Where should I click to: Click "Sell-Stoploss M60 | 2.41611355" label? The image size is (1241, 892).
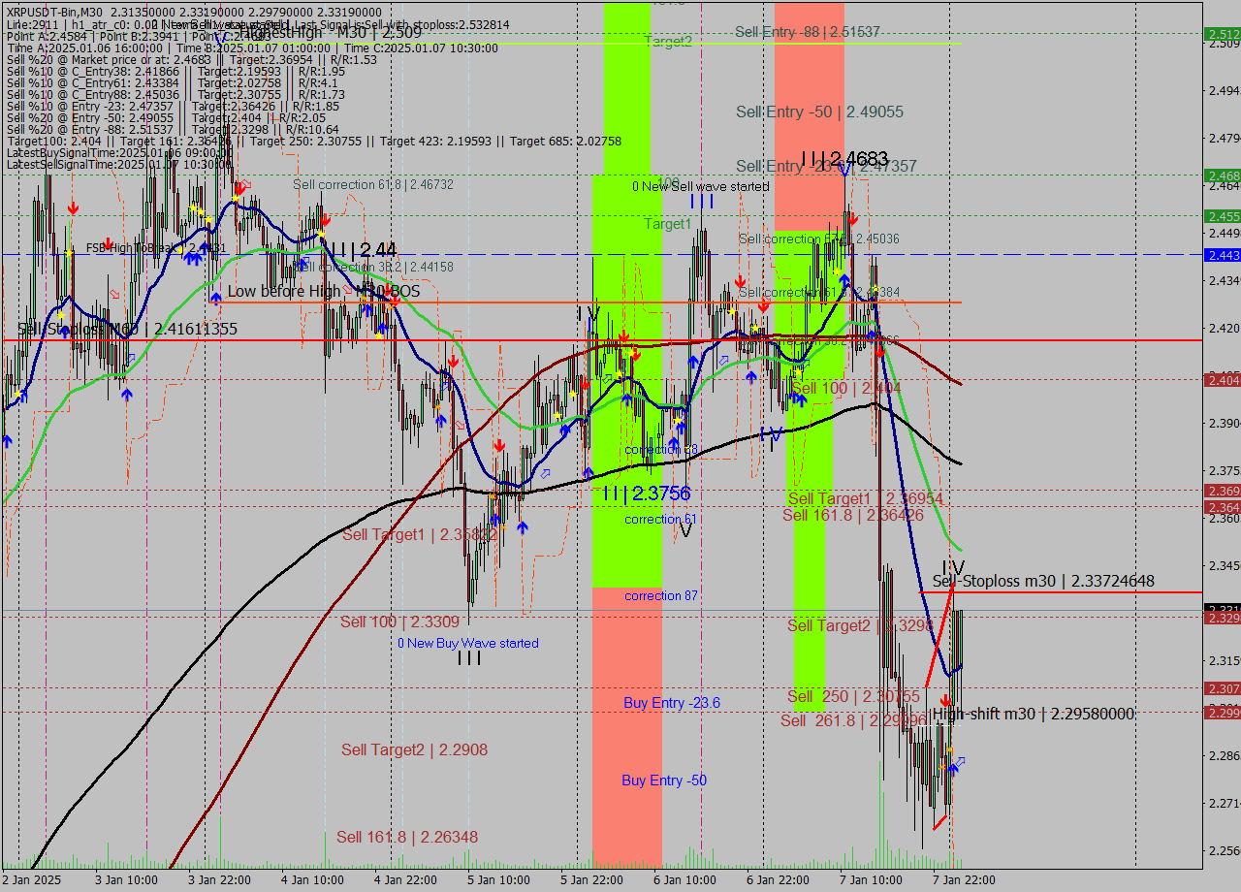[x=128, y=330]
